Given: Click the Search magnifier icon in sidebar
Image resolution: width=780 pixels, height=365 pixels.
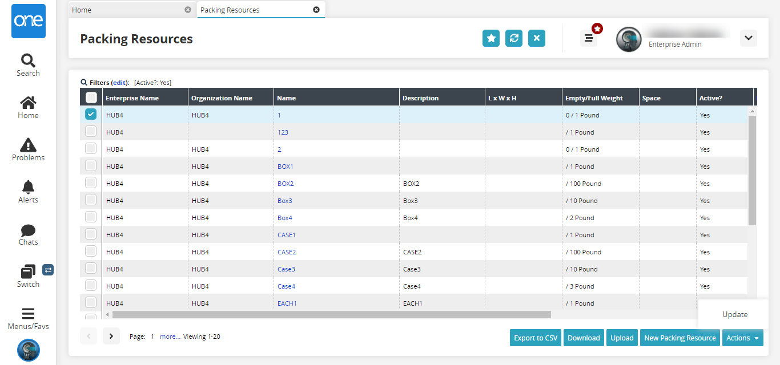Looking at the screenshot, I should pyautogui.click(x=28, y=60).
